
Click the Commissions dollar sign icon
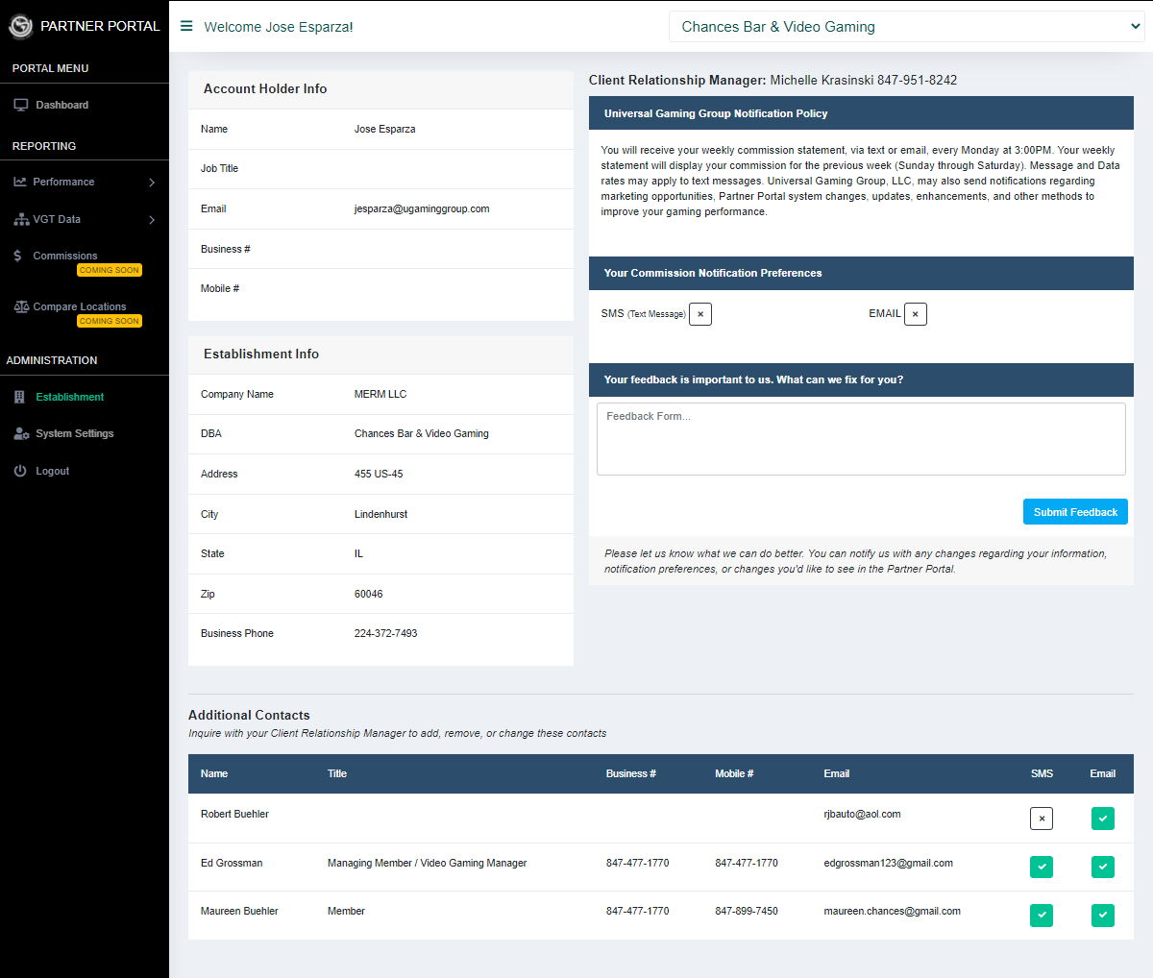click(x=17, y=256)
